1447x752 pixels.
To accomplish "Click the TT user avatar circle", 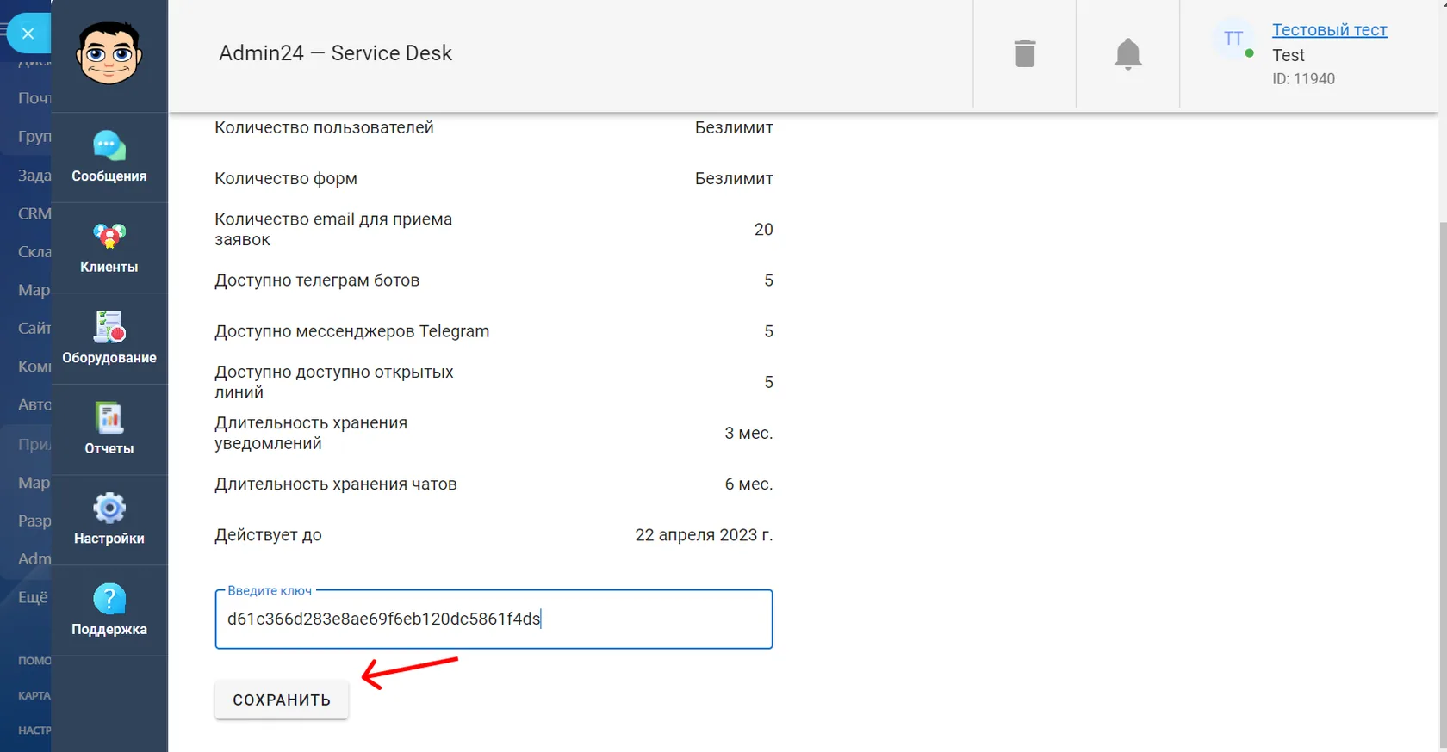I will [x=1233, y=39].
